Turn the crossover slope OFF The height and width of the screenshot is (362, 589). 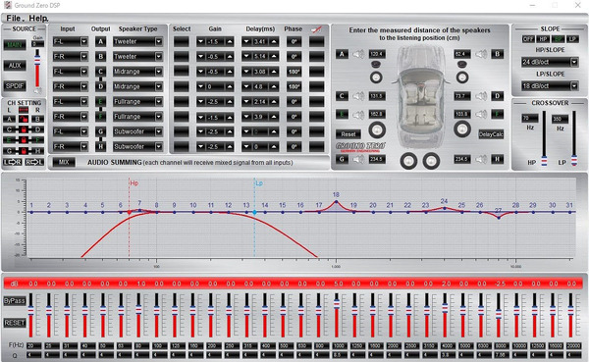(x=528, y=39)
